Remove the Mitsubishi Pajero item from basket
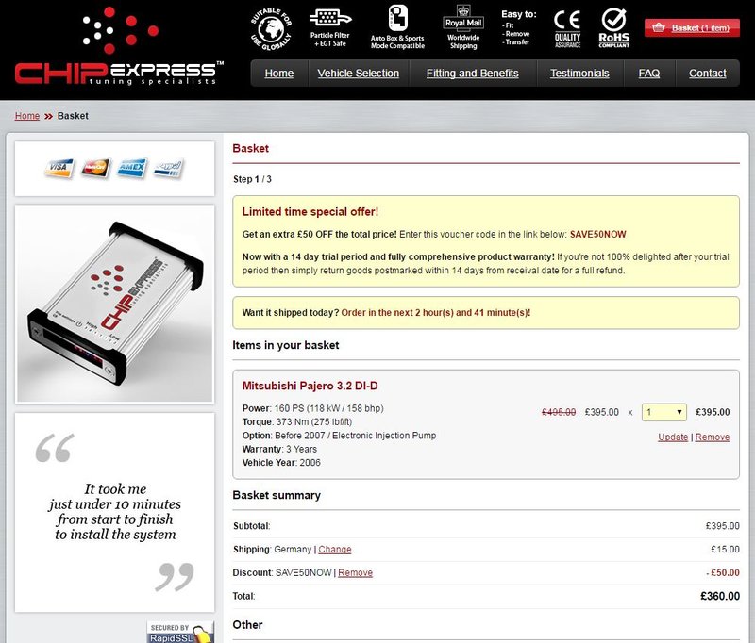 click(713, 437)
